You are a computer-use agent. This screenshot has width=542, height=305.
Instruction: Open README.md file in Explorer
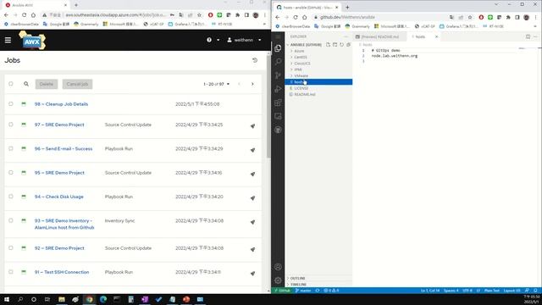[318, 94]
